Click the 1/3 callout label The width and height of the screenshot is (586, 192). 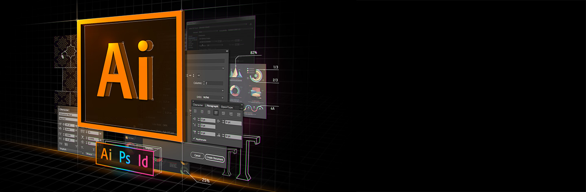pyautogui.click(x=276, y=67)
